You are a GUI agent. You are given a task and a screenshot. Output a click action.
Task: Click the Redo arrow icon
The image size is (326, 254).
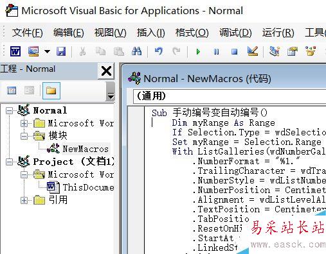tap(176, 51)
